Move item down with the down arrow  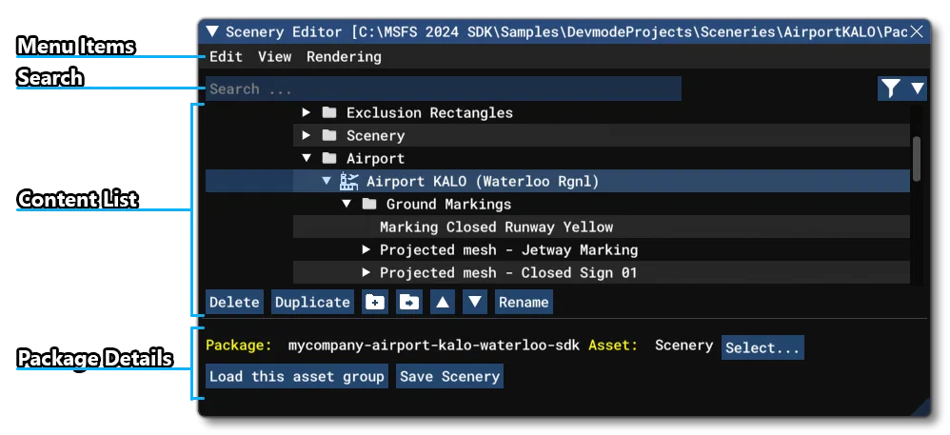point(475,302)
